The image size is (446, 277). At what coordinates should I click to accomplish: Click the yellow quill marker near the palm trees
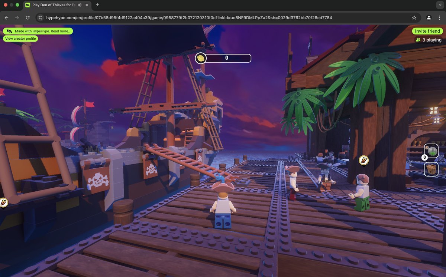(363, 161)
